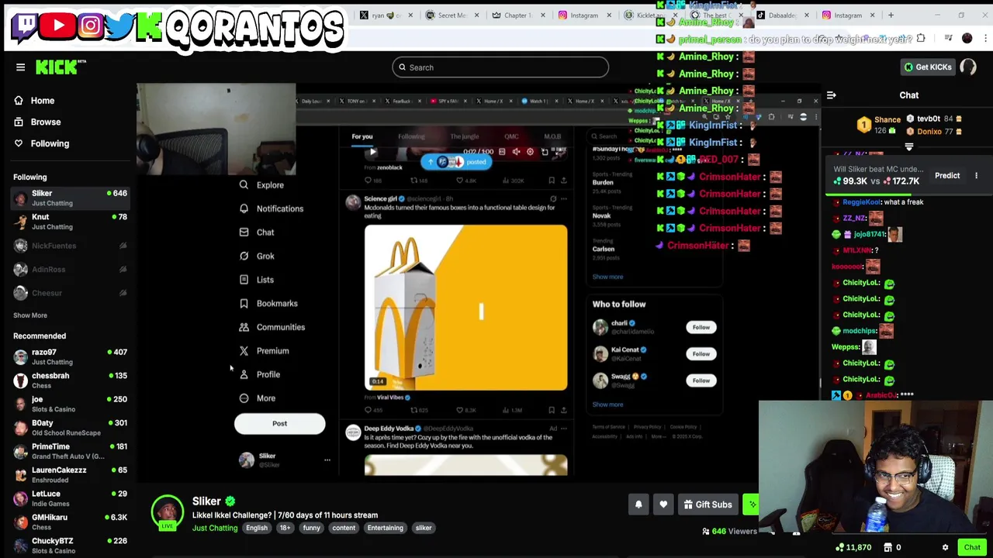Viewport: 993px width, 558px height.
Task: Open chat settings gear icon
Action: click(x=945, y=548)
